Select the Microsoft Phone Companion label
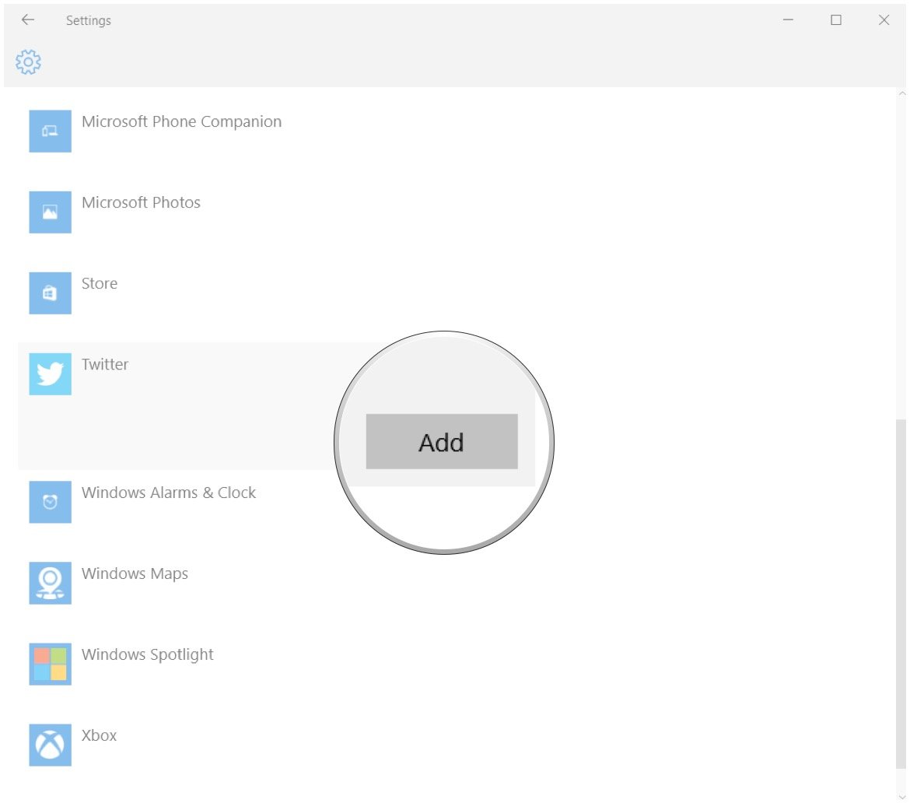Image resolution: width=910 pixels, height=803 pixels. pyautogui.click(x=182, y=121)
